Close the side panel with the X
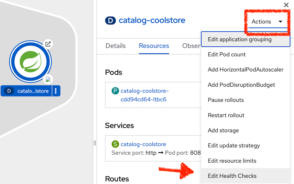This screenshot has height=184, width=294. [x=286, y=5]
